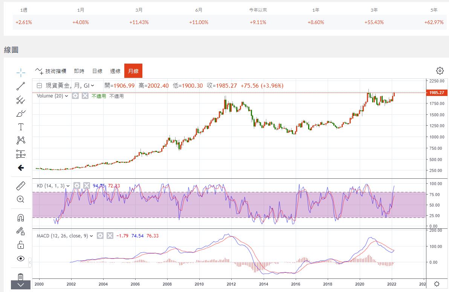The image size is (449, 292).
Task: Expand the KD (14, 1, 3) indicator dropdown
Action: (68, 186)
